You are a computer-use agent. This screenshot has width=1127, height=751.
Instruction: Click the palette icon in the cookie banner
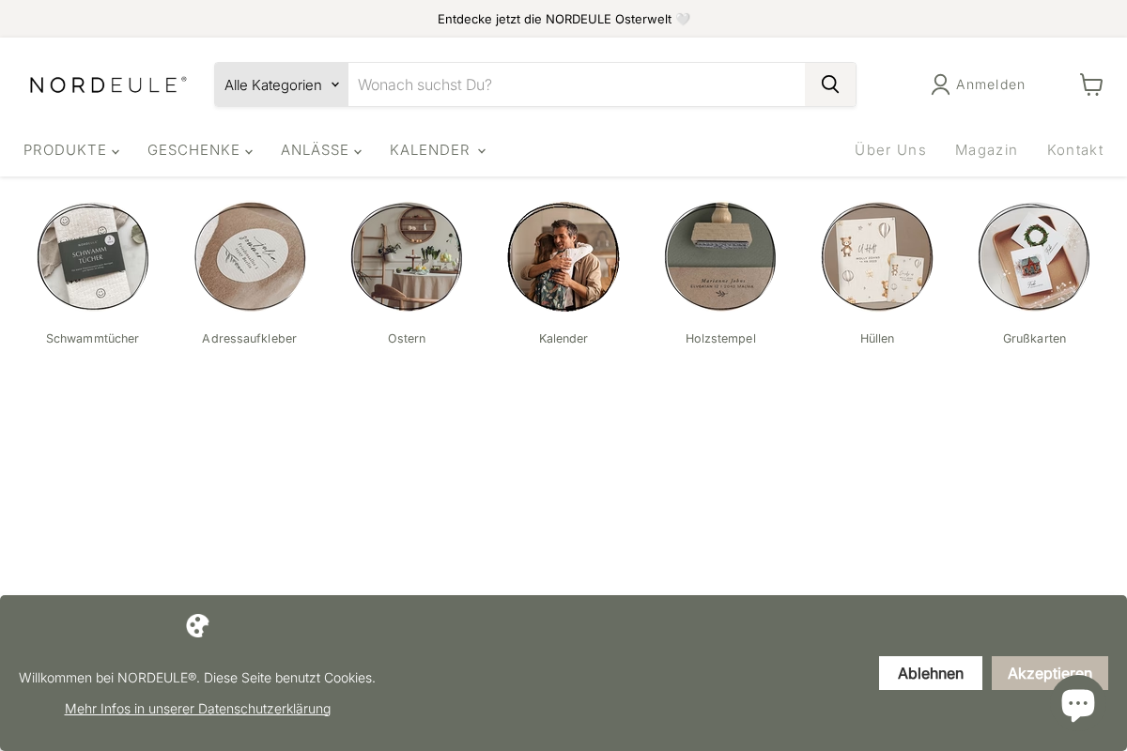(x=197, y=625)
